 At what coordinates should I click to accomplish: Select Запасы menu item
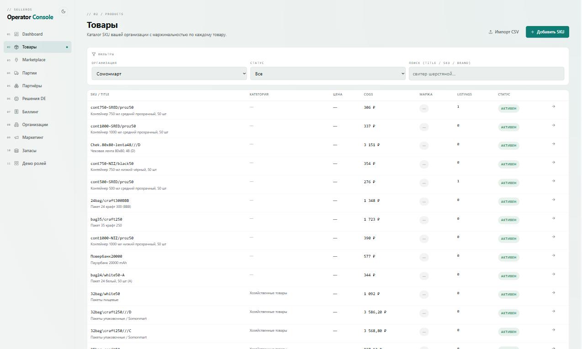(x=37, y=150)
